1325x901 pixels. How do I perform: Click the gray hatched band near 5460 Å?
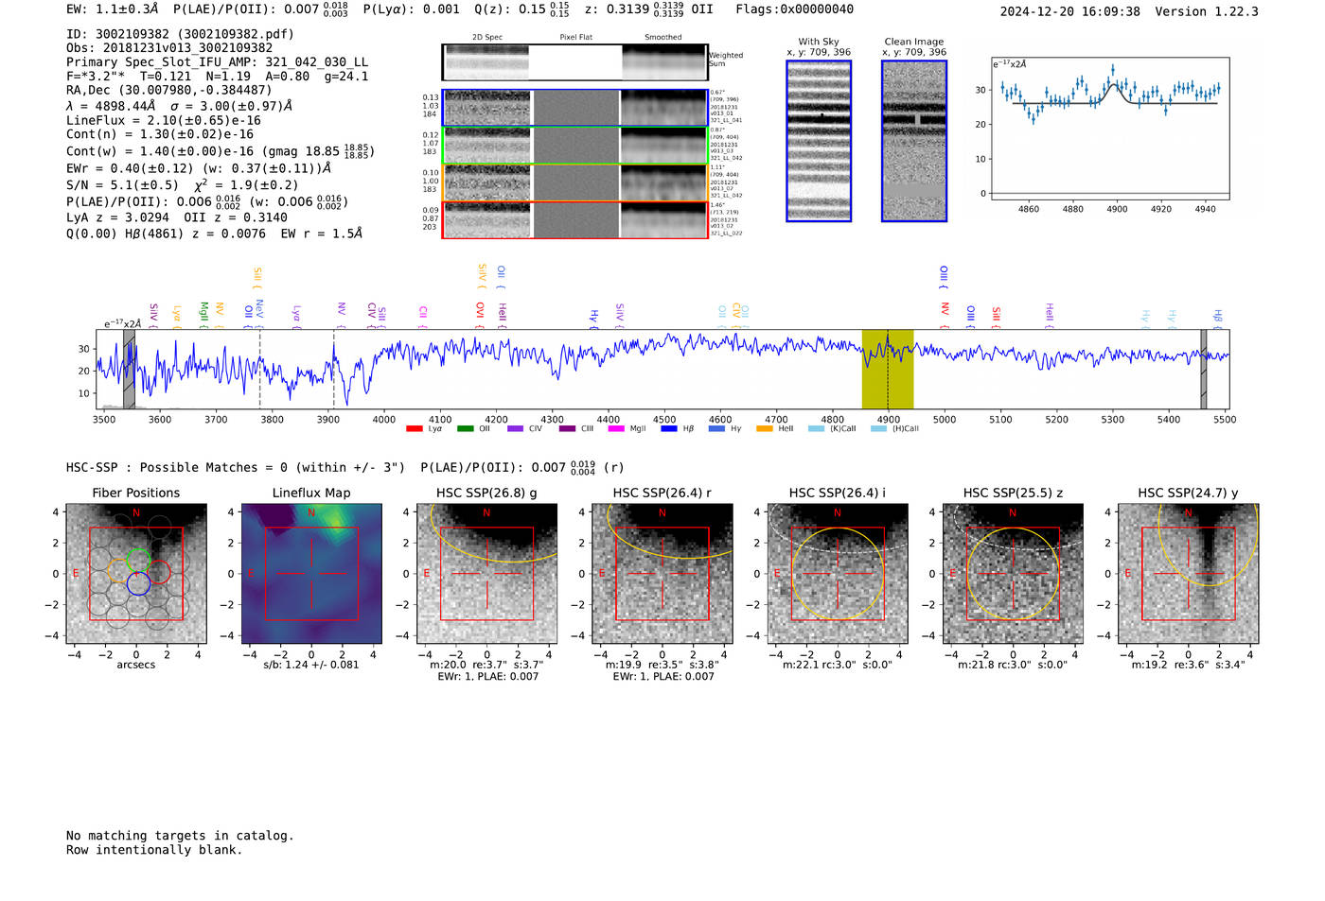1204,369
